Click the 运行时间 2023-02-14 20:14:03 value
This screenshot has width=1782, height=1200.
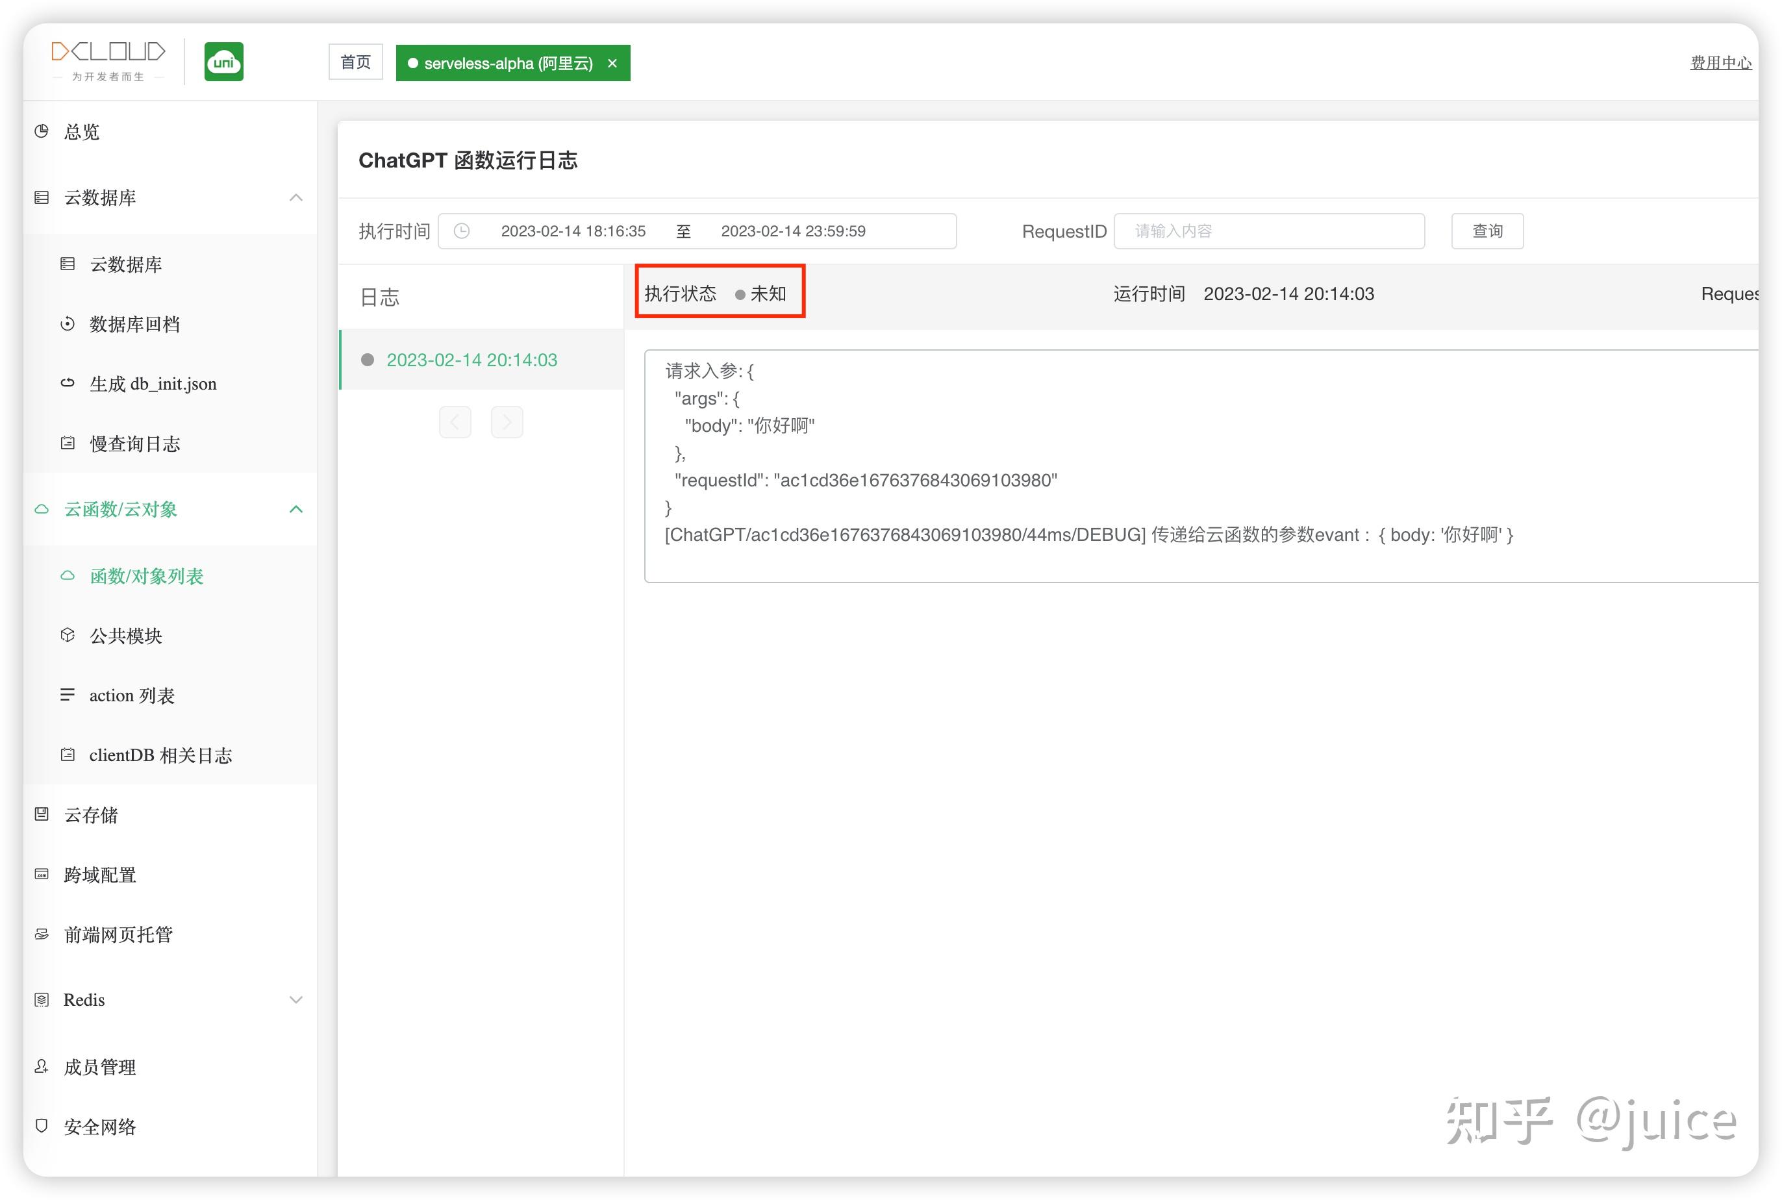pos(1288,294)
